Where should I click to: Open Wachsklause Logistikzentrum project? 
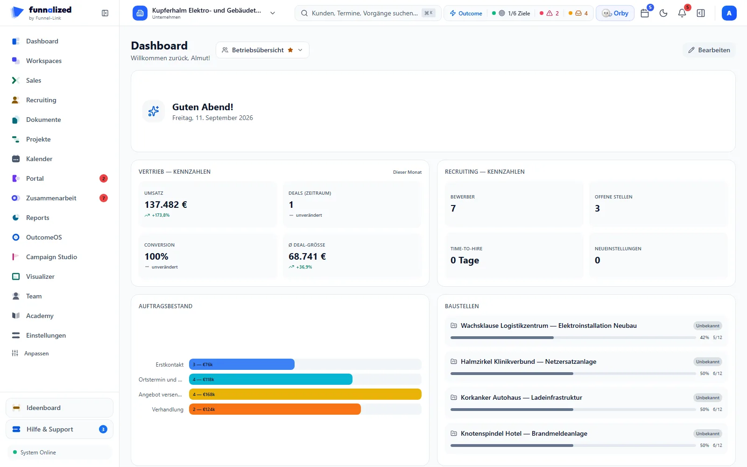[x=586, y=331]
